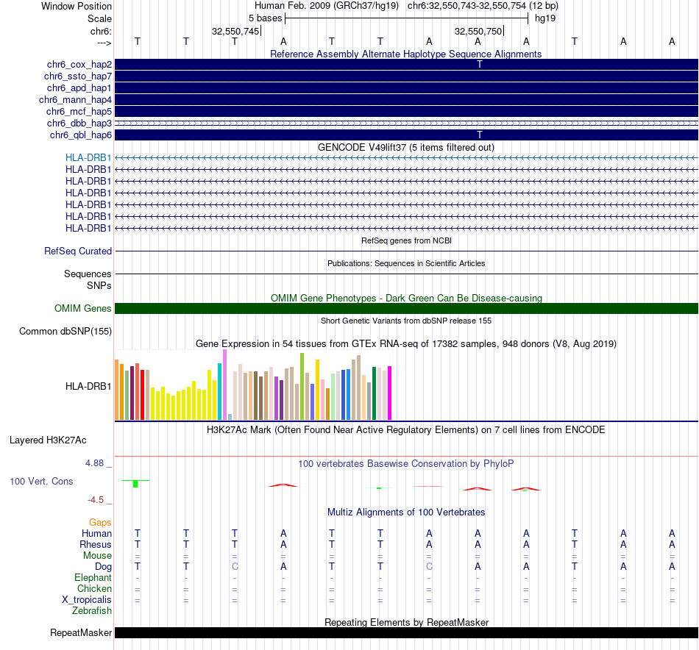Screen dimensions: 699x650
Task: Select the Dog alignment row label
Action: [x=103, y=567]
